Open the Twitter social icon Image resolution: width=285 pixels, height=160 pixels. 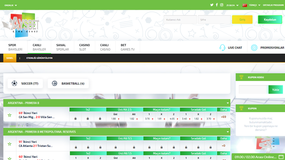tap(212, 5)
